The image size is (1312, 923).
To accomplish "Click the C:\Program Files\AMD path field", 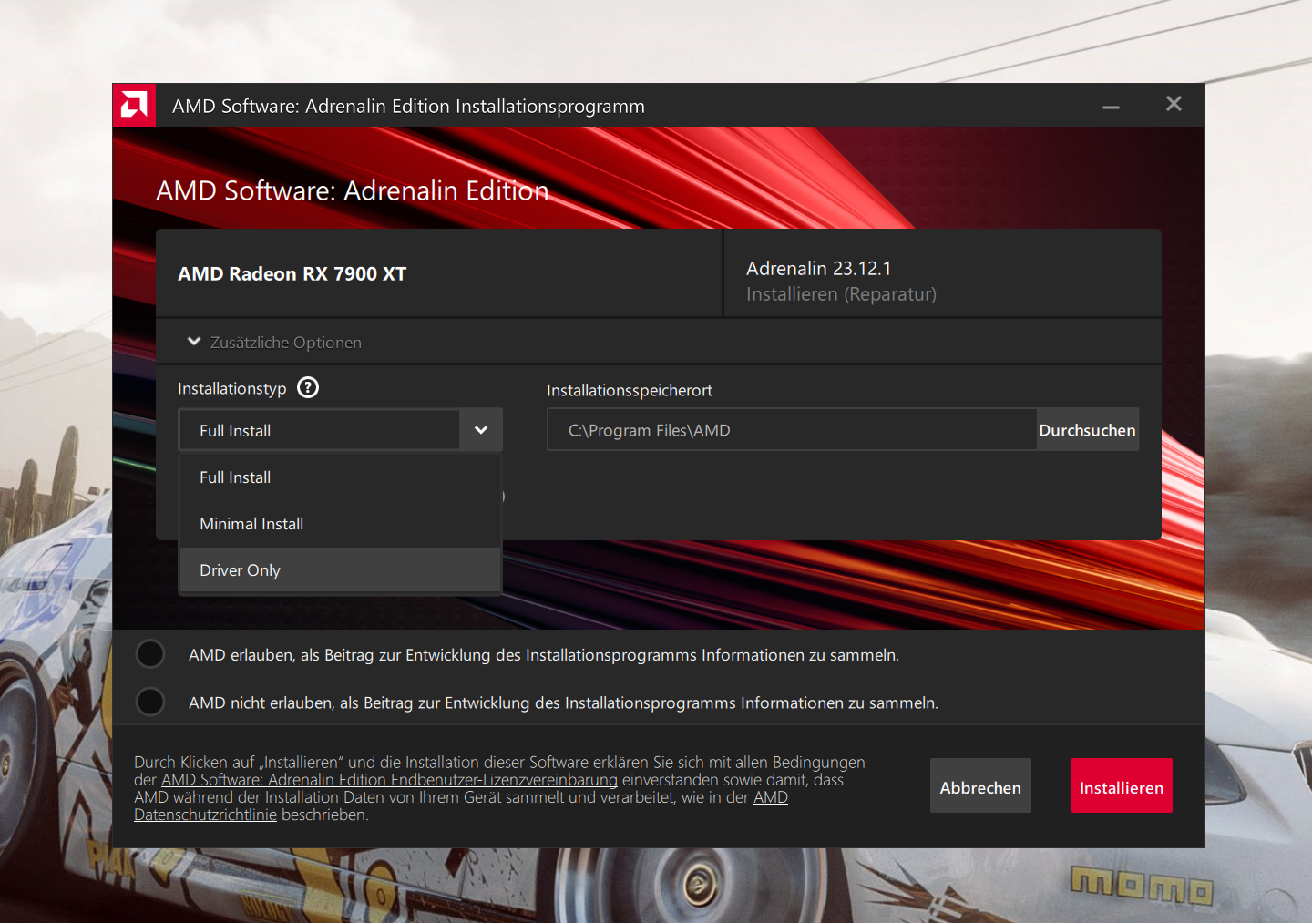I will (x=792, y=430).
